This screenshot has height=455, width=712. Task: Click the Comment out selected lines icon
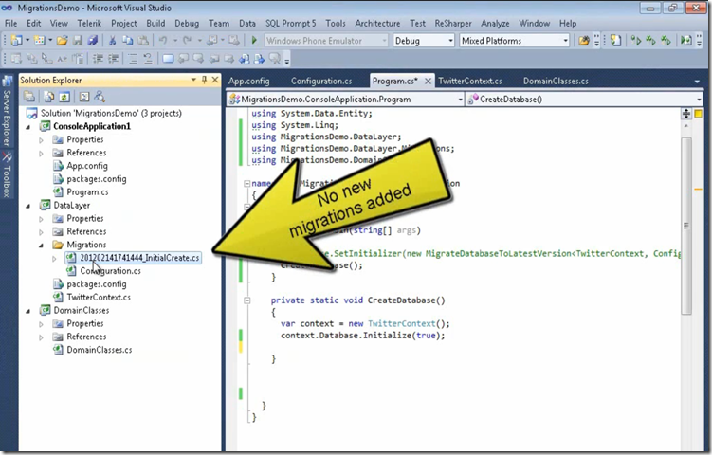(x=133, y=59)
